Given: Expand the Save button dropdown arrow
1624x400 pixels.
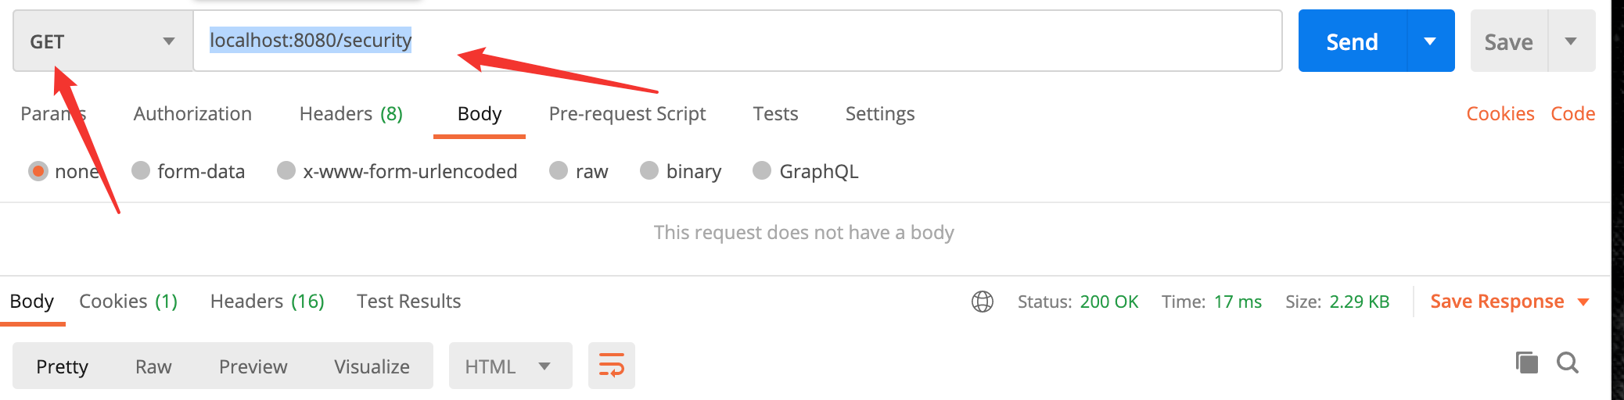Looking at the screenshot, I should (x=1571, y=41).
